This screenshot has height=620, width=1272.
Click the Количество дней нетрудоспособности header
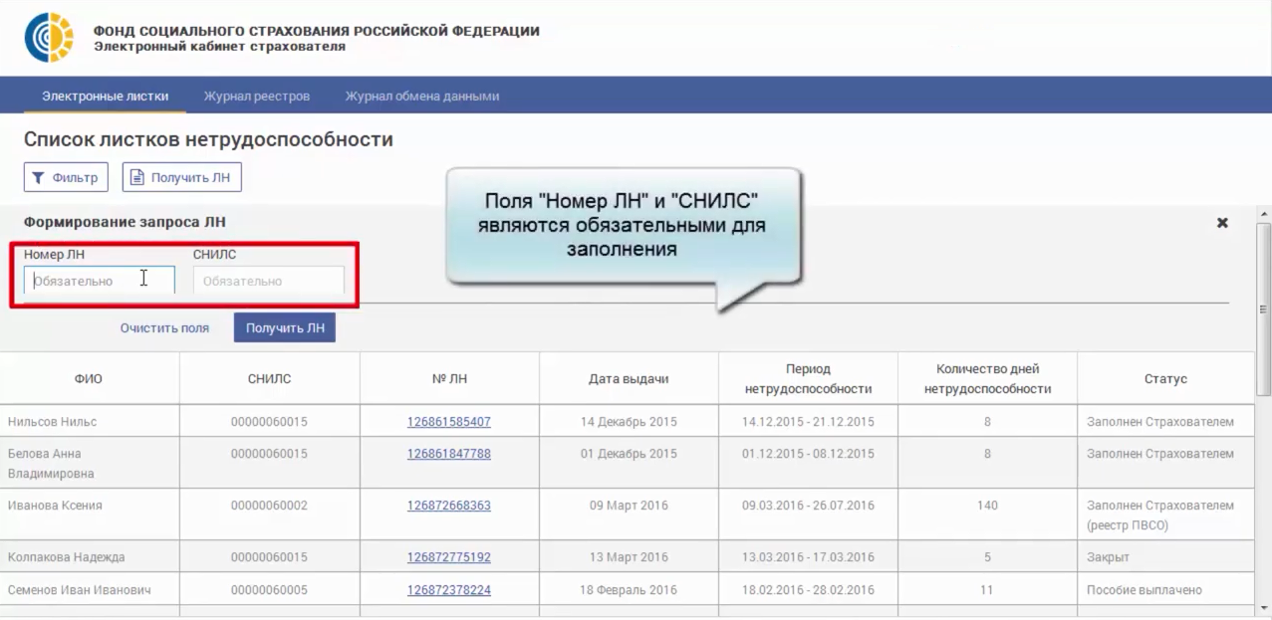(x=987, y=378)
